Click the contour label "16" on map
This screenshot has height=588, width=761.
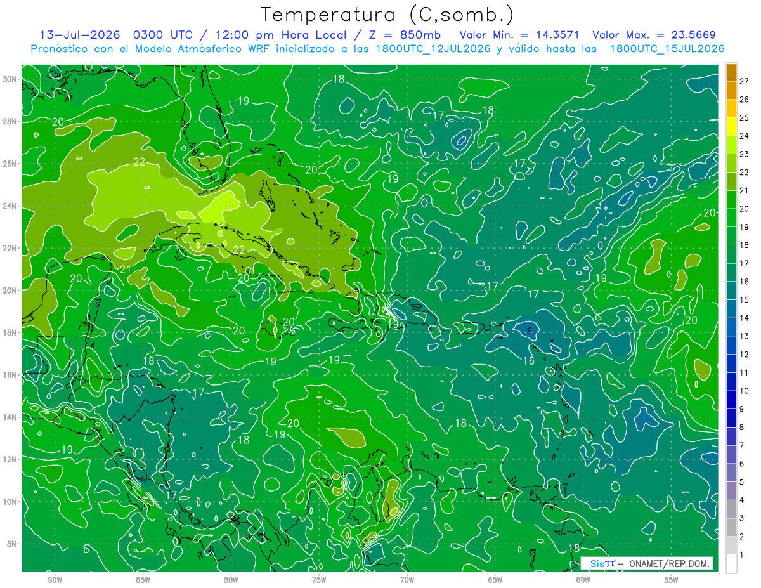(x=528, y=361)
